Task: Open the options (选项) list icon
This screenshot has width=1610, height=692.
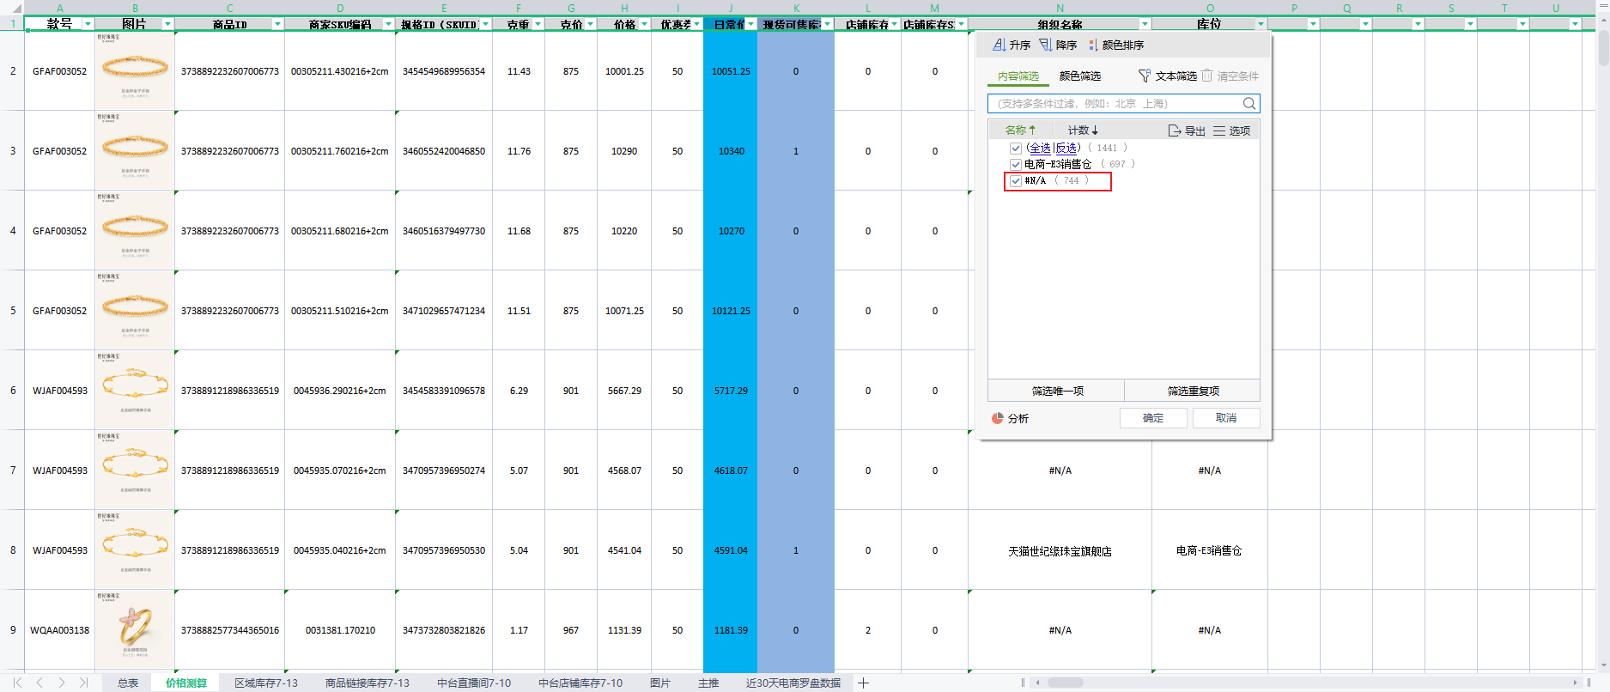Action: [x=1219, y=131]
